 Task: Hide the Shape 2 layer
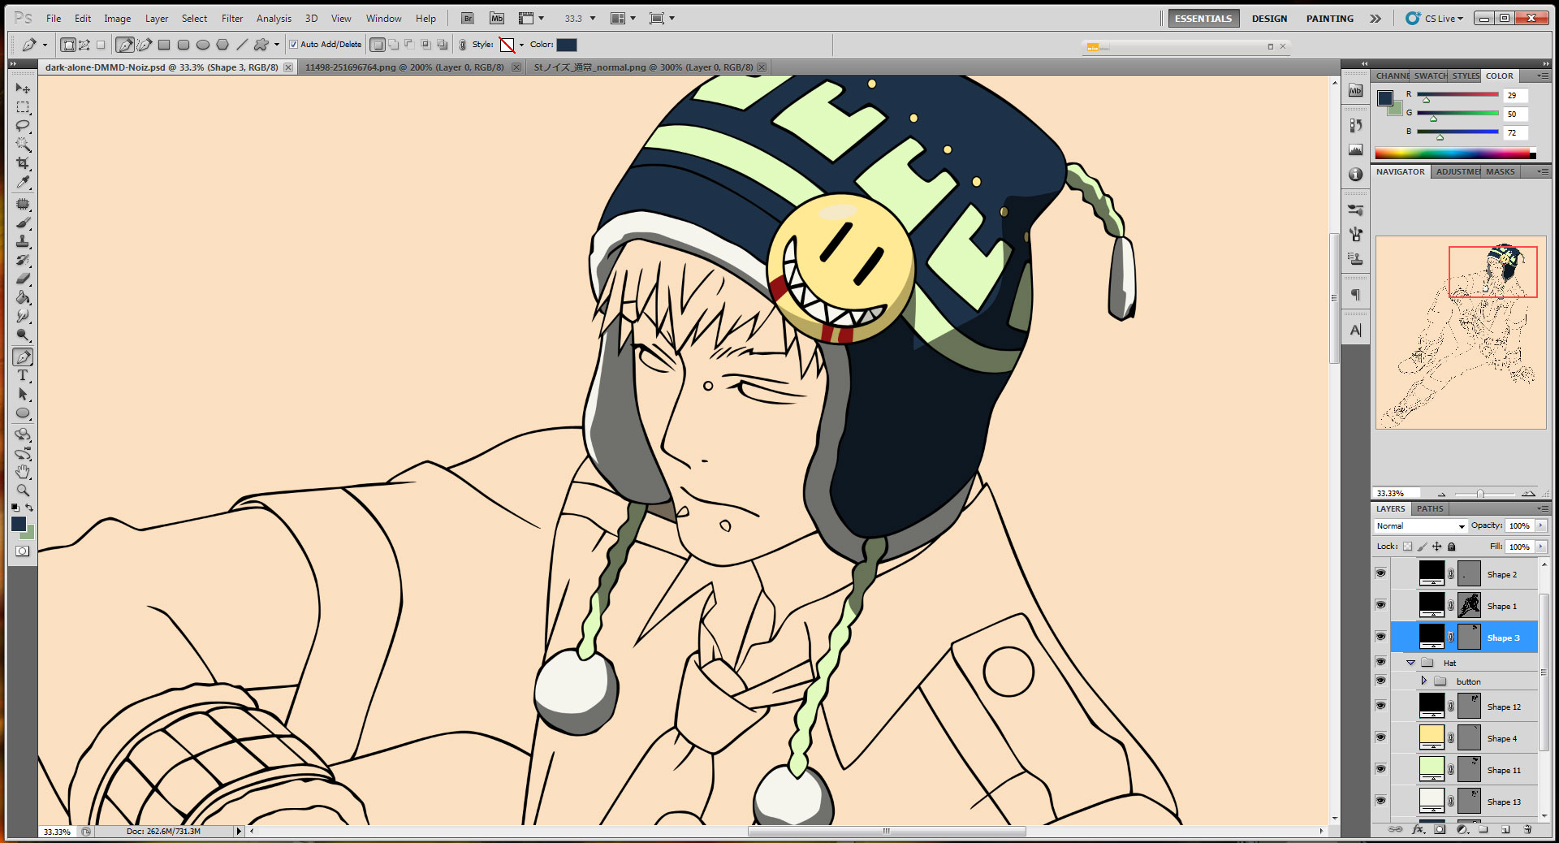1380,573
